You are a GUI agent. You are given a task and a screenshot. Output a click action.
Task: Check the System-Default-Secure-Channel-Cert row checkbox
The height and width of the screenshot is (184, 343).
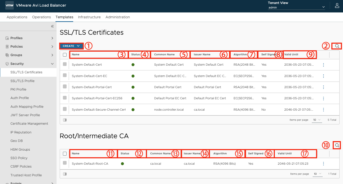[x=65, y=109]
